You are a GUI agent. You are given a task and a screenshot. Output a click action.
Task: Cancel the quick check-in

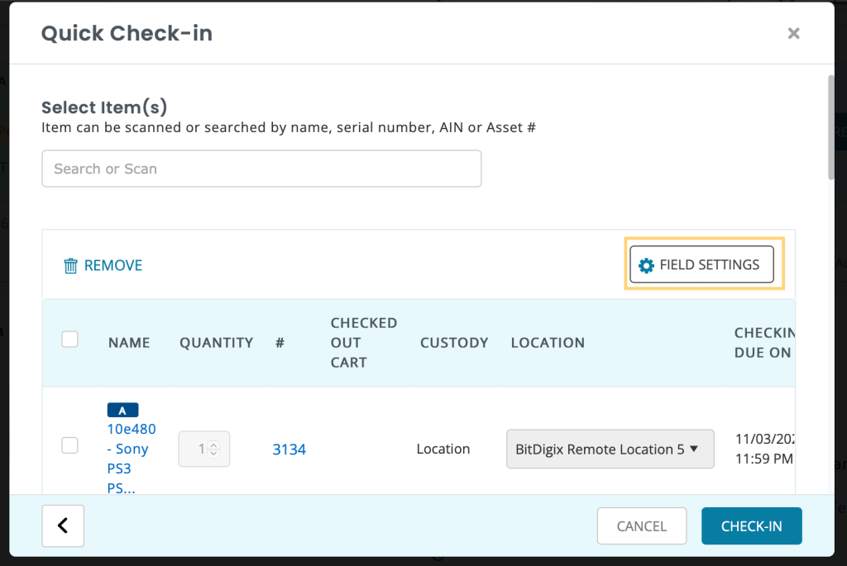pos(642,526)
